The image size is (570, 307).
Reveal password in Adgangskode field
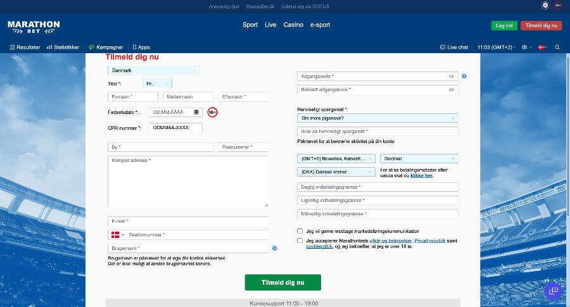point(451,77)
